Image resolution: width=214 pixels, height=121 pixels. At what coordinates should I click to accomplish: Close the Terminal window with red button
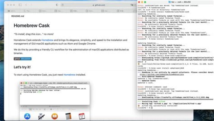pos(139,2)
